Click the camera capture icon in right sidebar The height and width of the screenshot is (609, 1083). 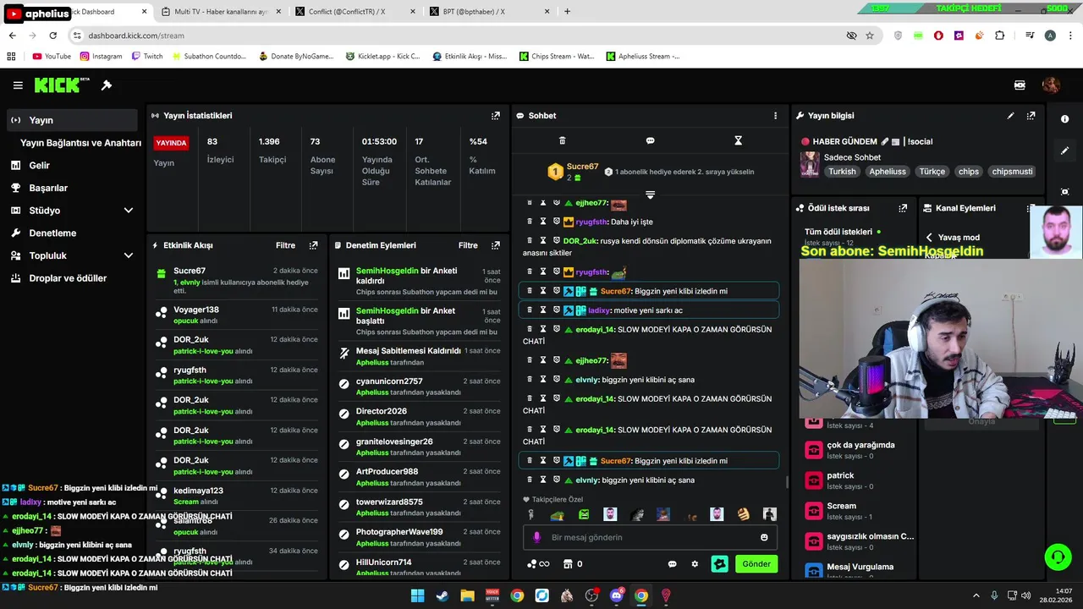[1064, 192]
